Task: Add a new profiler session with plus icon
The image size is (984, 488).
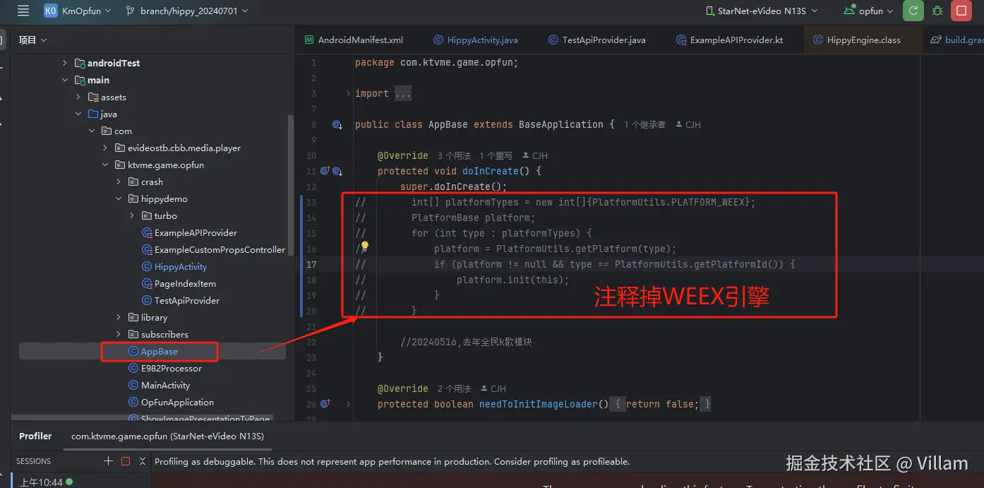Action: point(108,460)
